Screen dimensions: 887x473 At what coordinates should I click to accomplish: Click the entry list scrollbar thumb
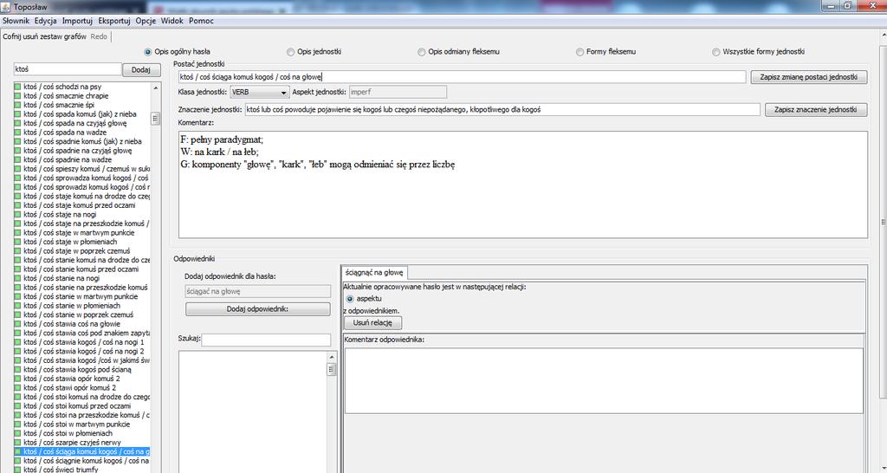click(156, 118)
